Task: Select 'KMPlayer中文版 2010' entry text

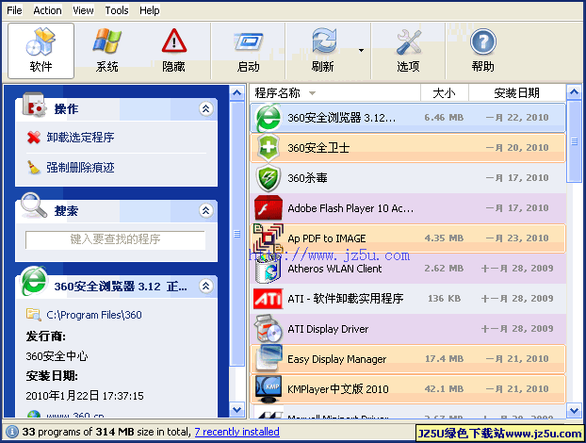Action: click(338, 389)
